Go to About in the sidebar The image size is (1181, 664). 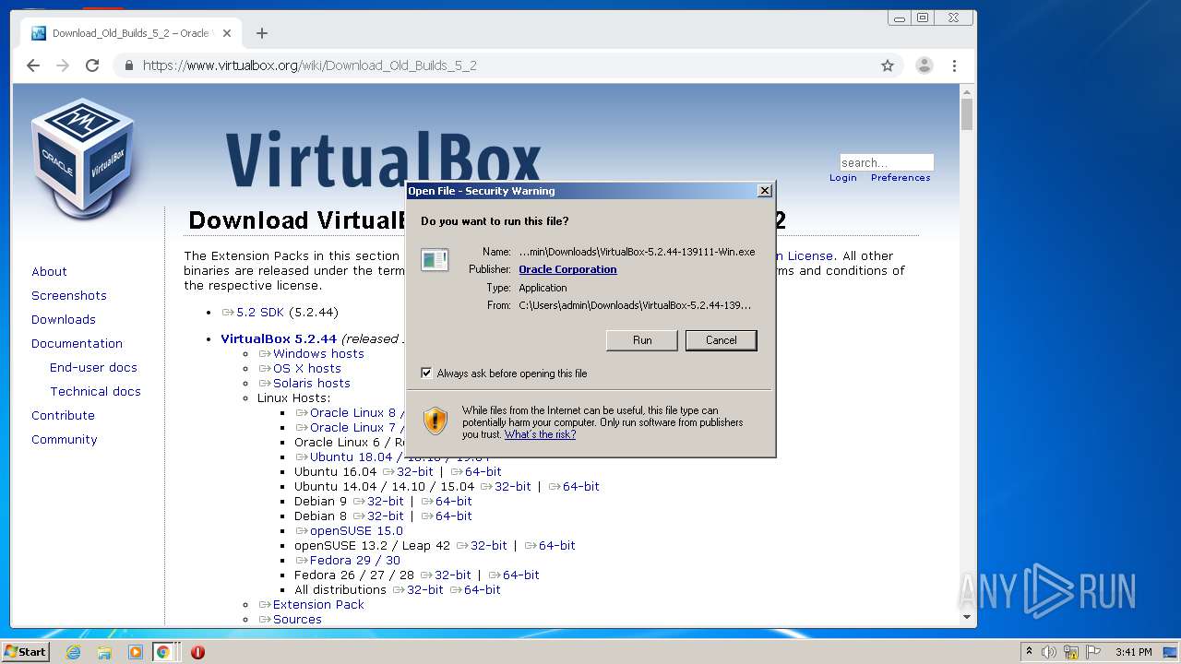(49, 272)
